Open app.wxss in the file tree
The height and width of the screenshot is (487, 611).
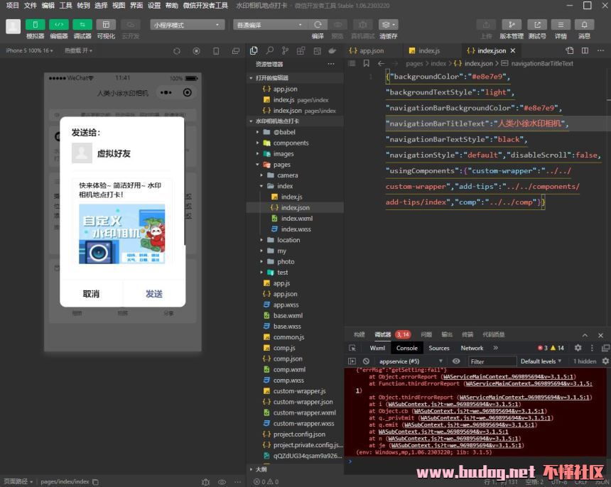(x=285, y=305)
